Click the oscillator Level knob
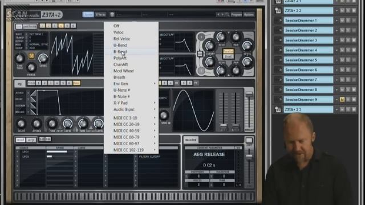The width and height of the screenshot is (365, 205). (x=43, y=58)
